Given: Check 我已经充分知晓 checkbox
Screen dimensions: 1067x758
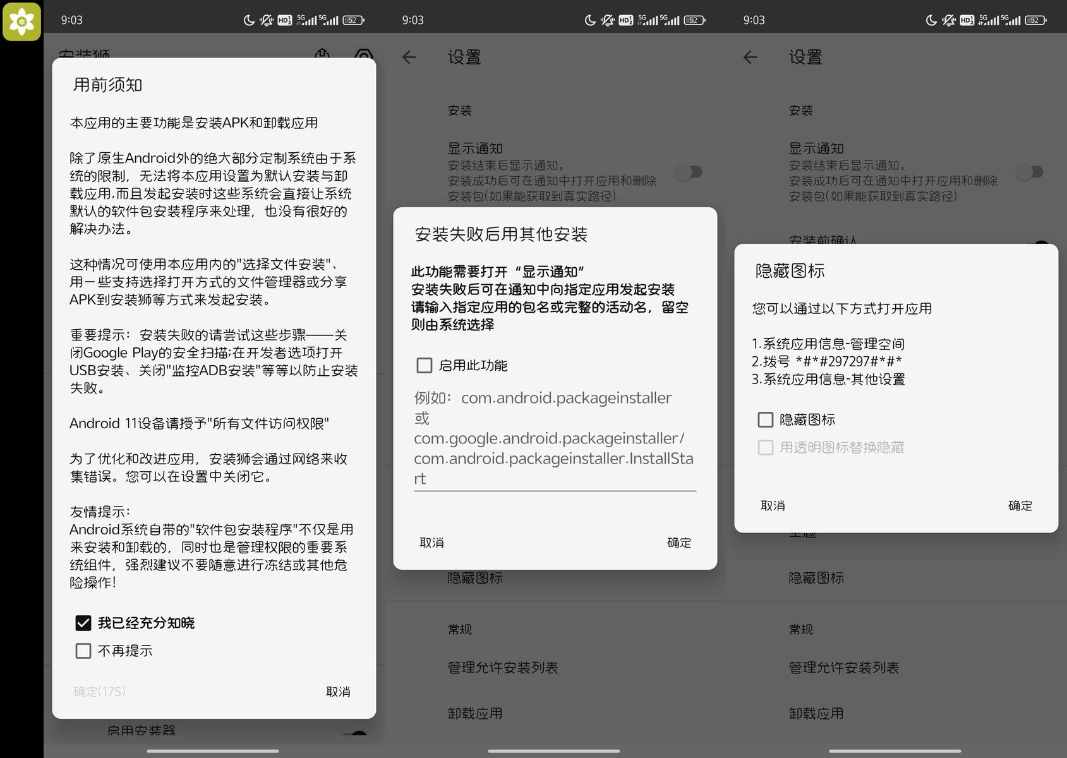Looking at the screenshot, I should [x=83, y=623].
